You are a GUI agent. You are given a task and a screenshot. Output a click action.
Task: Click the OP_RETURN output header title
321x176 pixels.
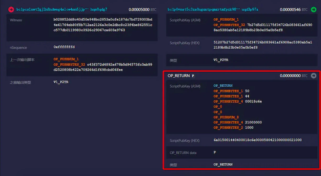point(179,76)
